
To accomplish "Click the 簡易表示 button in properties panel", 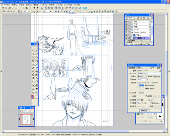I will 144,110.
